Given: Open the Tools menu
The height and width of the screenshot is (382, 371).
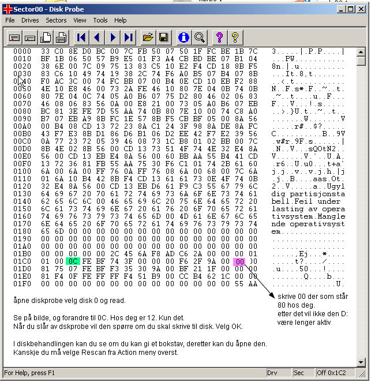Looking at the screenshot, I should pos(100,20).
